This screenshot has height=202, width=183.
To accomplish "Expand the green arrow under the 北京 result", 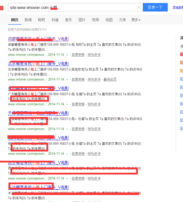I will tap(67, 79).
